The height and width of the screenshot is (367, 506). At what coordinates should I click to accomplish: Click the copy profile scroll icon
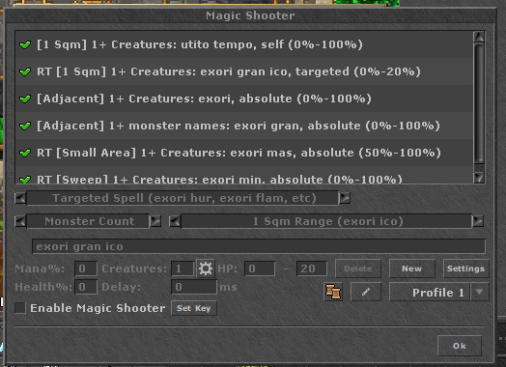(333, 292)
